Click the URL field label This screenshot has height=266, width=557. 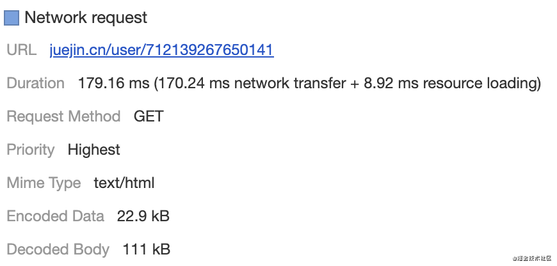[x=22, y=50]
